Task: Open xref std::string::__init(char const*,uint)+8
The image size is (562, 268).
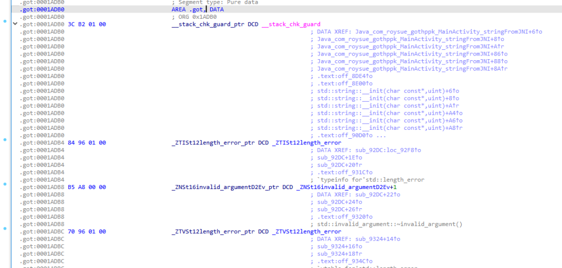Action: coord(388,98)
